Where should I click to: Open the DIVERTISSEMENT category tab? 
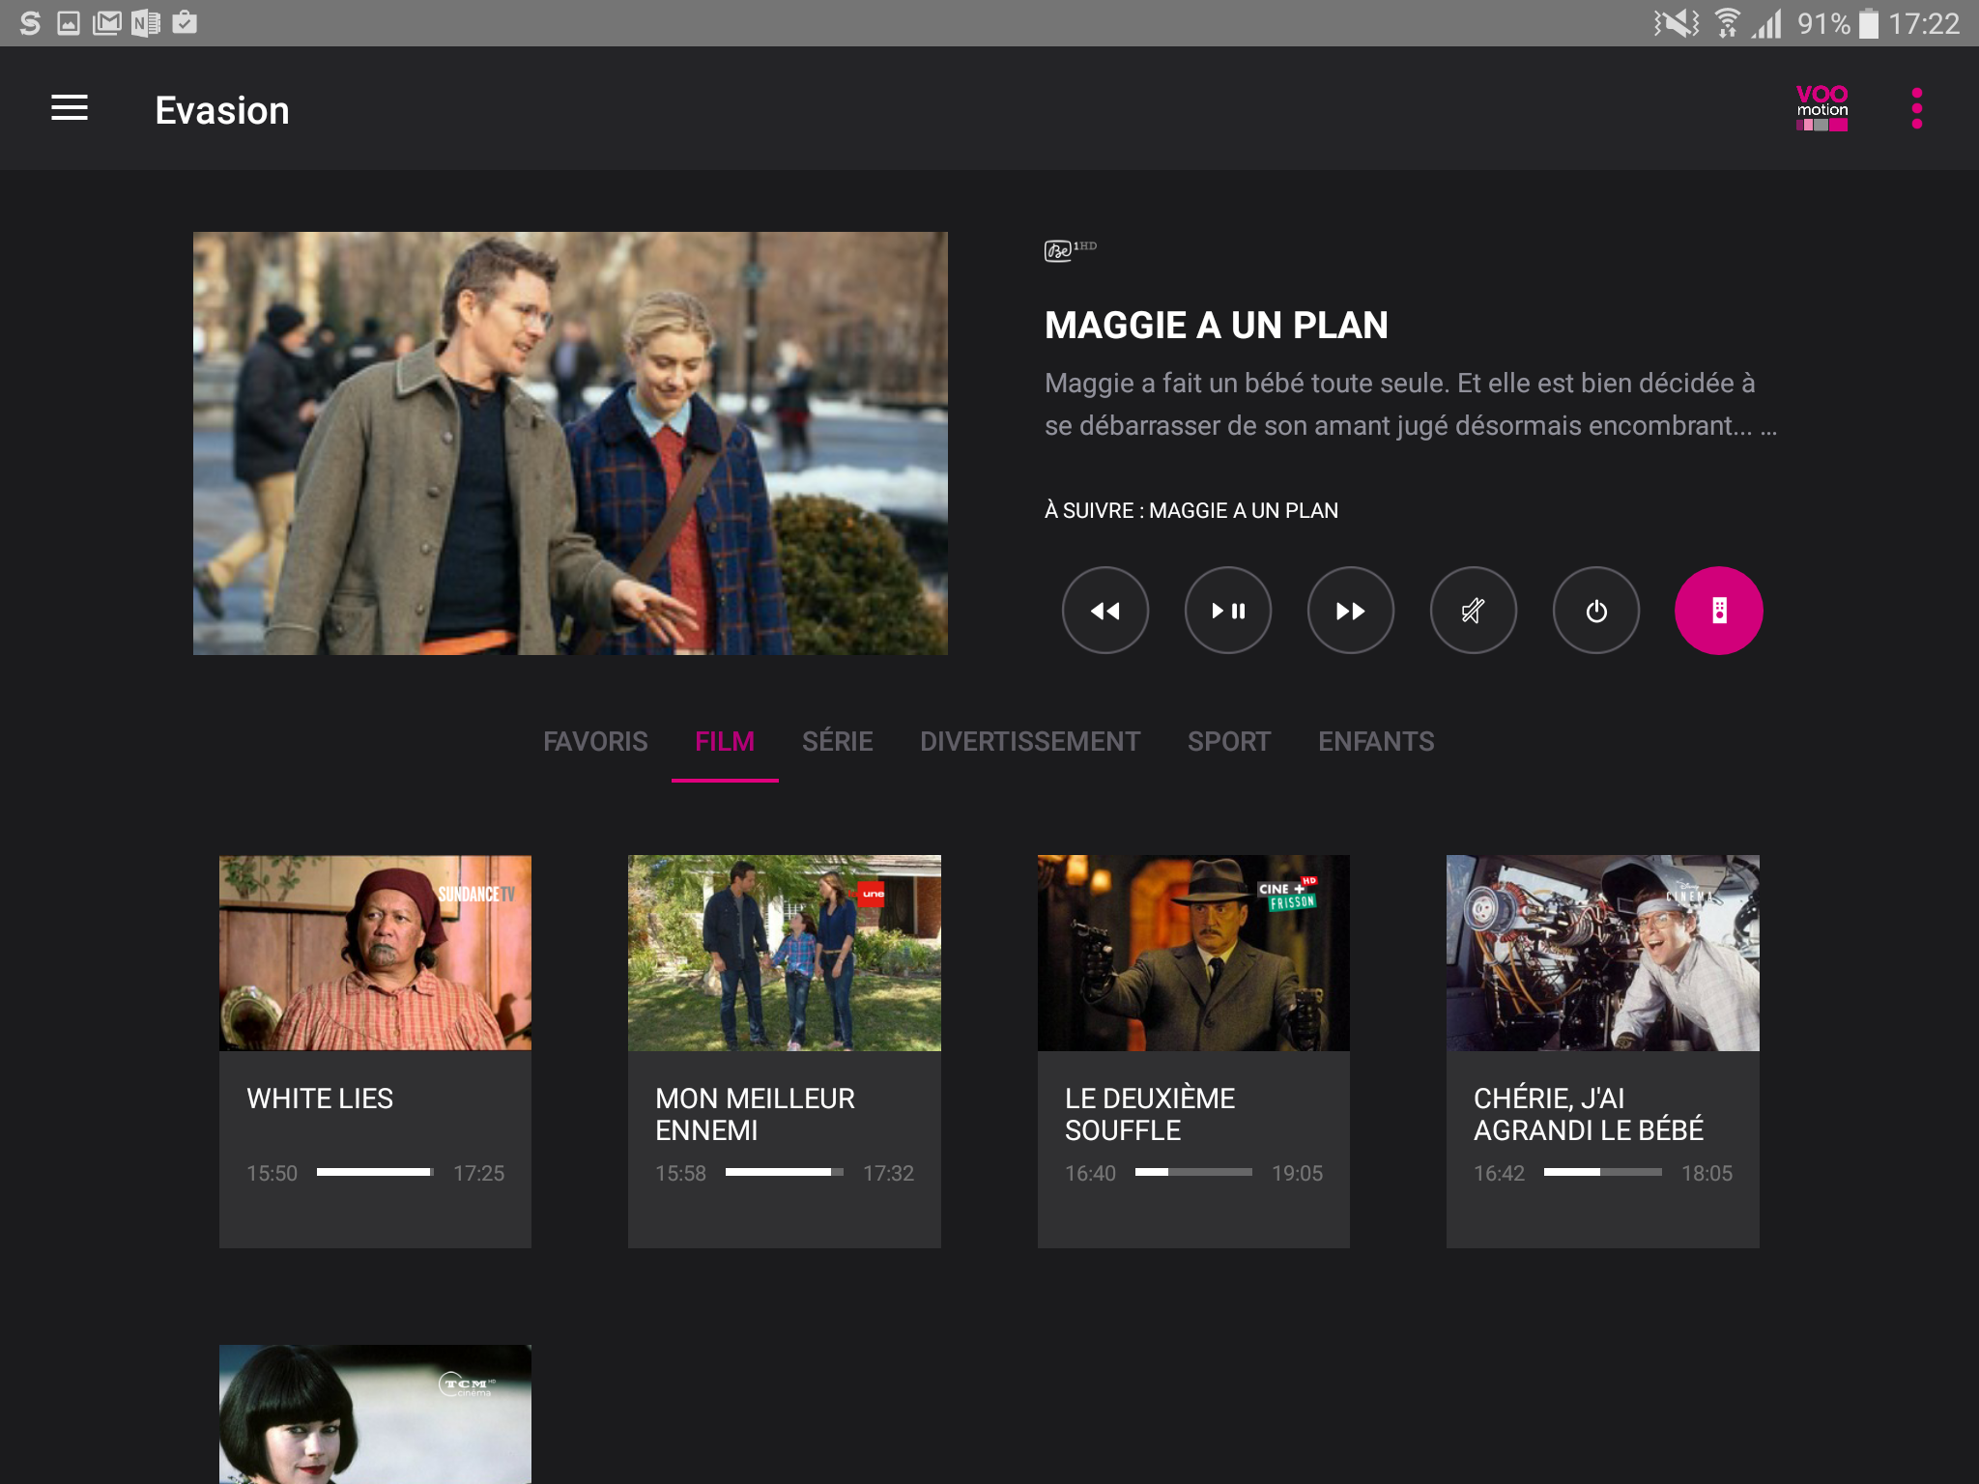1030,742
